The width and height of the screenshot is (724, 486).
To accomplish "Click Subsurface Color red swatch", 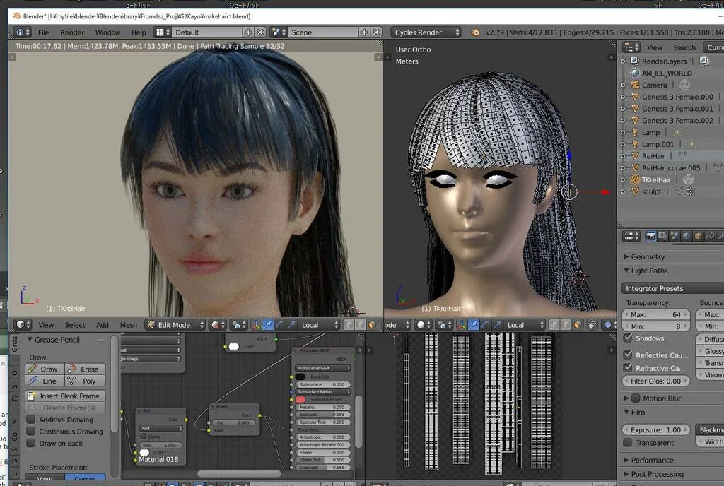I will click(x=300, y=399).
